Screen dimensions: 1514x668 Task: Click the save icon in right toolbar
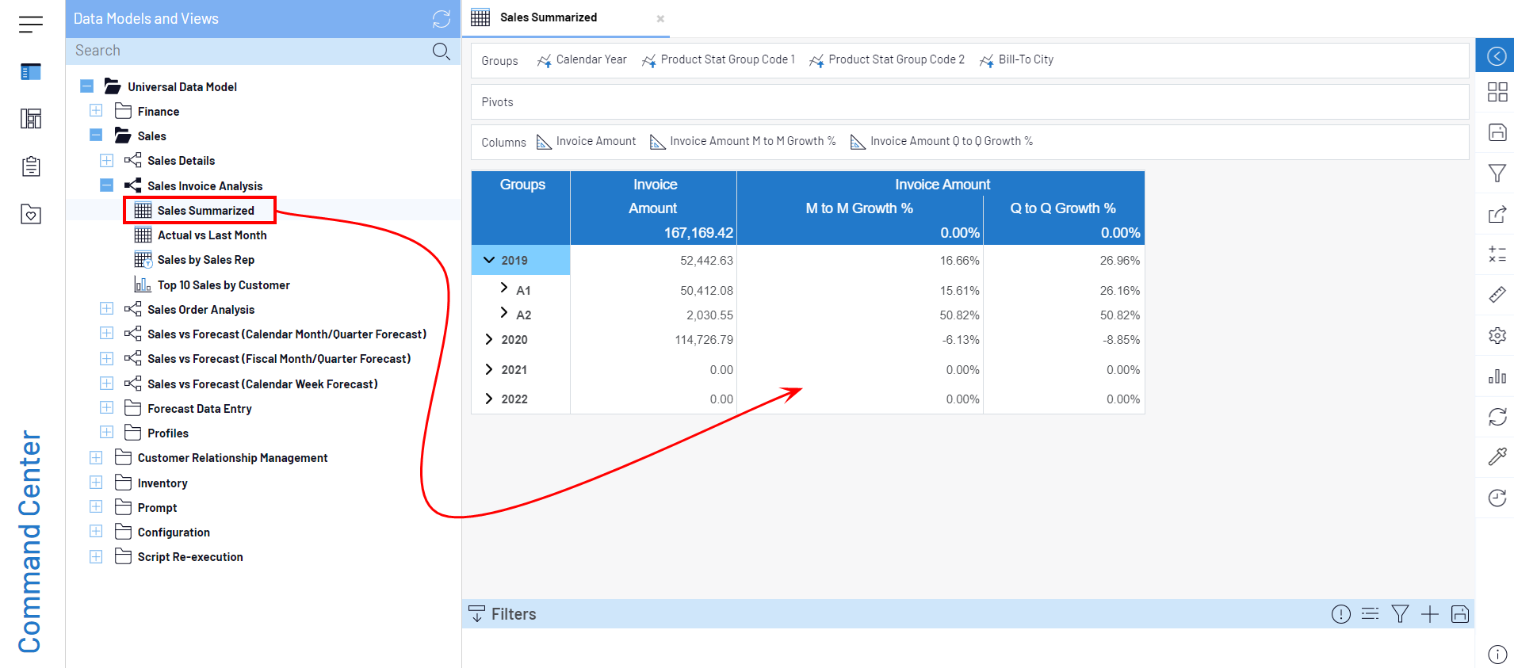1497,132
